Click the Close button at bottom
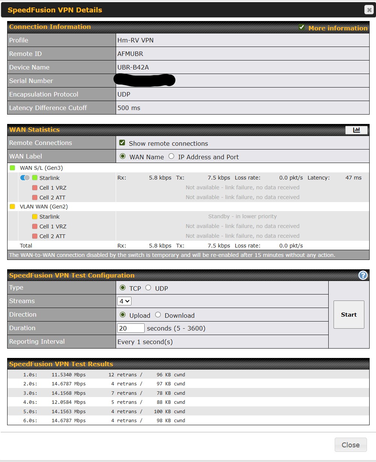 pos(350,445)
